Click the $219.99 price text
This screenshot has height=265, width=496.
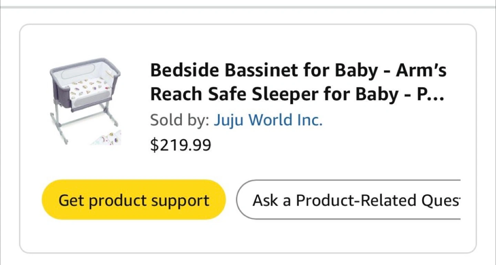tap(181, 145)
